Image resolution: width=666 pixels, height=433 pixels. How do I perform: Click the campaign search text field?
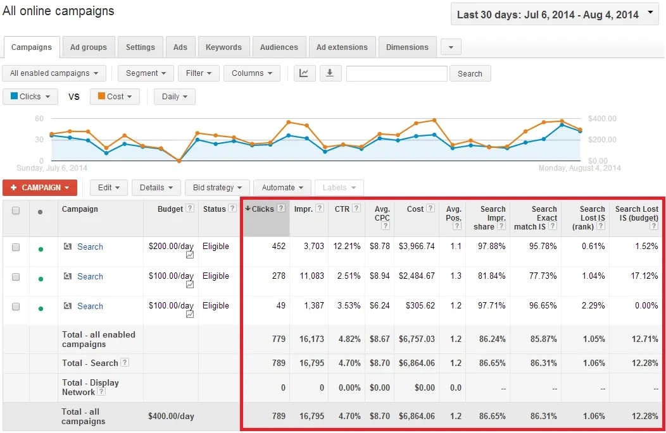(x=396, y=73)
